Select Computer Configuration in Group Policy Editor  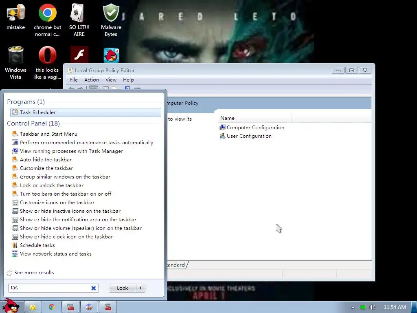[x=252, y=128]
